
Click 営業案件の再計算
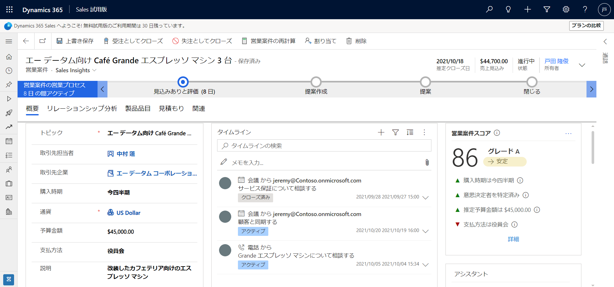coord(268,41)
